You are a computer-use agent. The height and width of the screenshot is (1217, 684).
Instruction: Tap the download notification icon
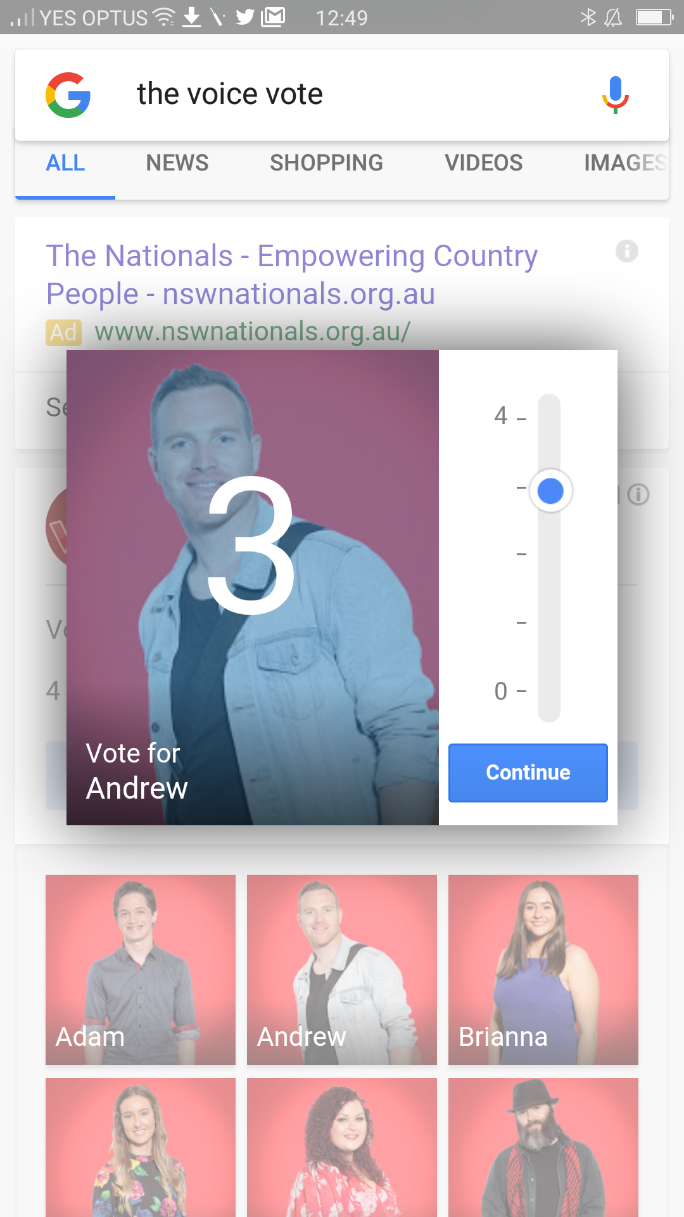click(191, 17)
